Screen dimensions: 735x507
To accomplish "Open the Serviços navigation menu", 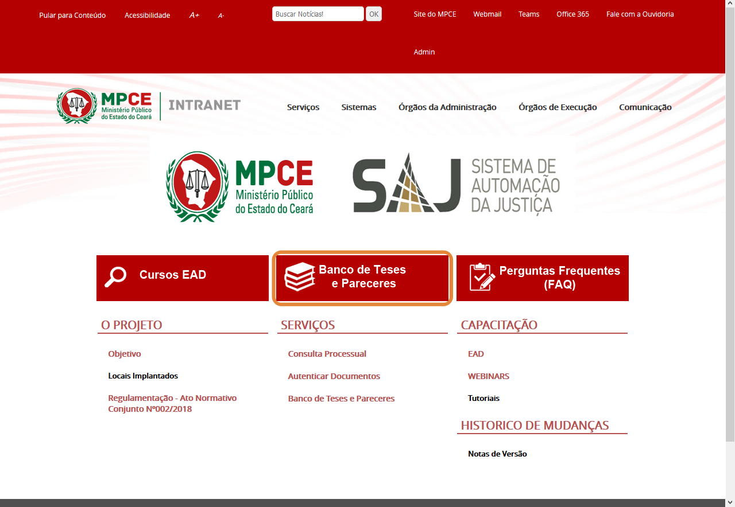I will [x=303, y=107].
